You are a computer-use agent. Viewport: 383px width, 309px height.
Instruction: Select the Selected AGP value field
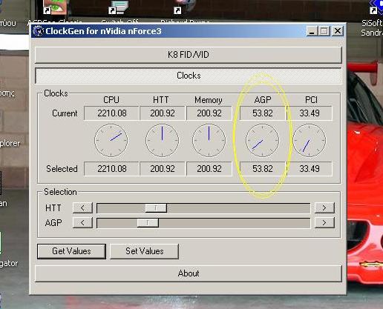(263, 169)
